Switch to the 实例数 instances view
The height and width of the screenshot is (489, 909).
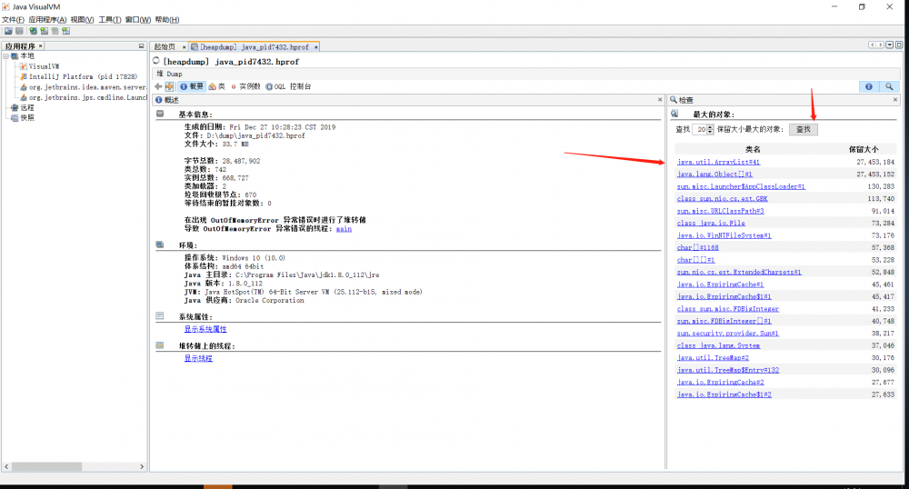(245, 86)
